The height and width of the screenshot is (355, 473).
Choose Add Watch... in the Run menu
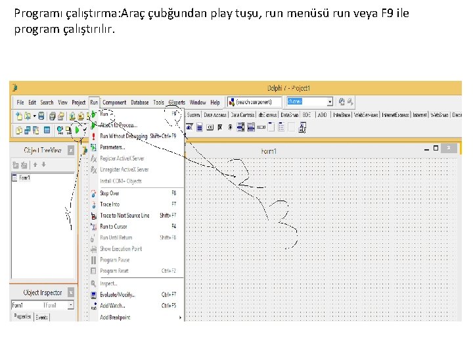pos(137,306)
